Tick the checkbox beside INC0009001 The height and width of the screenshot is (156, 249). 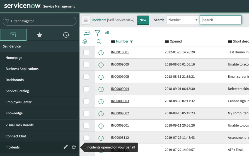(x=86, y=126)
